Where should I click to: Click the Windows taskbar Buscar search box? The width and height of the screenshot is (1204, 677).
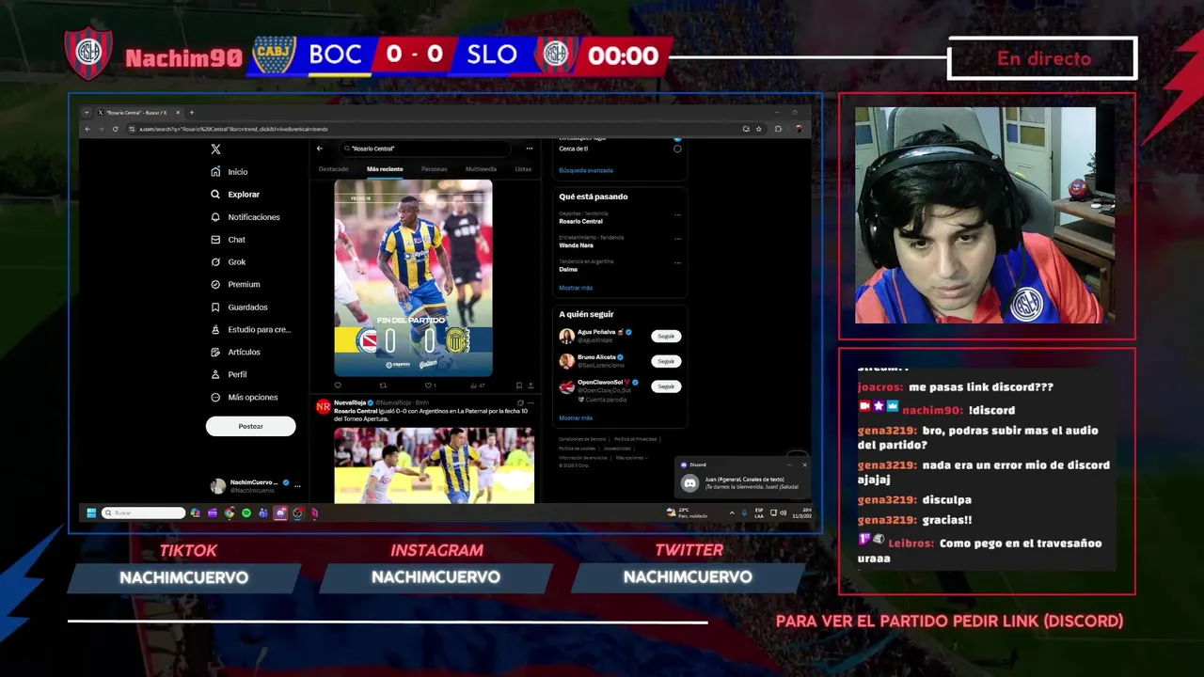pos(143,512)
